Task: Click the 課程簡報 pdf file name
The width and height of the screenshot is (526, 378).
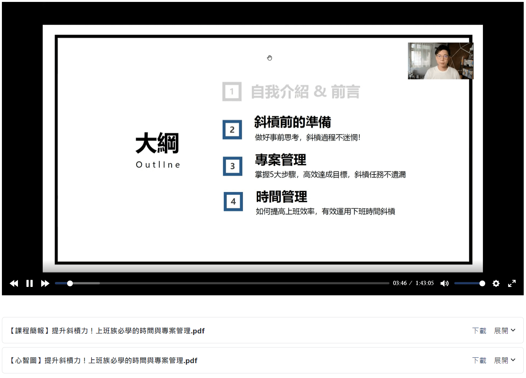Action: click(x=107, y=331)
